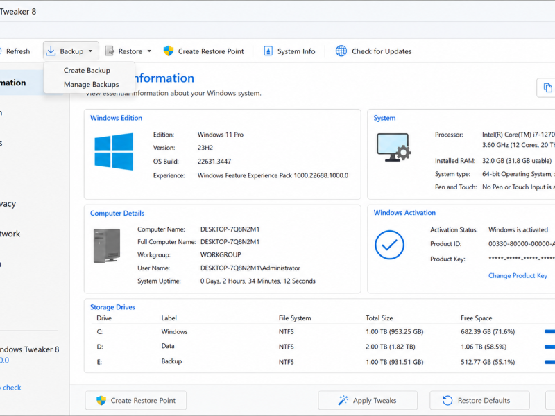Click the Free Space column header
Image resolution: width=555 pixels, height=416 pixels.
pyautogui.click(x=476, y=318)
